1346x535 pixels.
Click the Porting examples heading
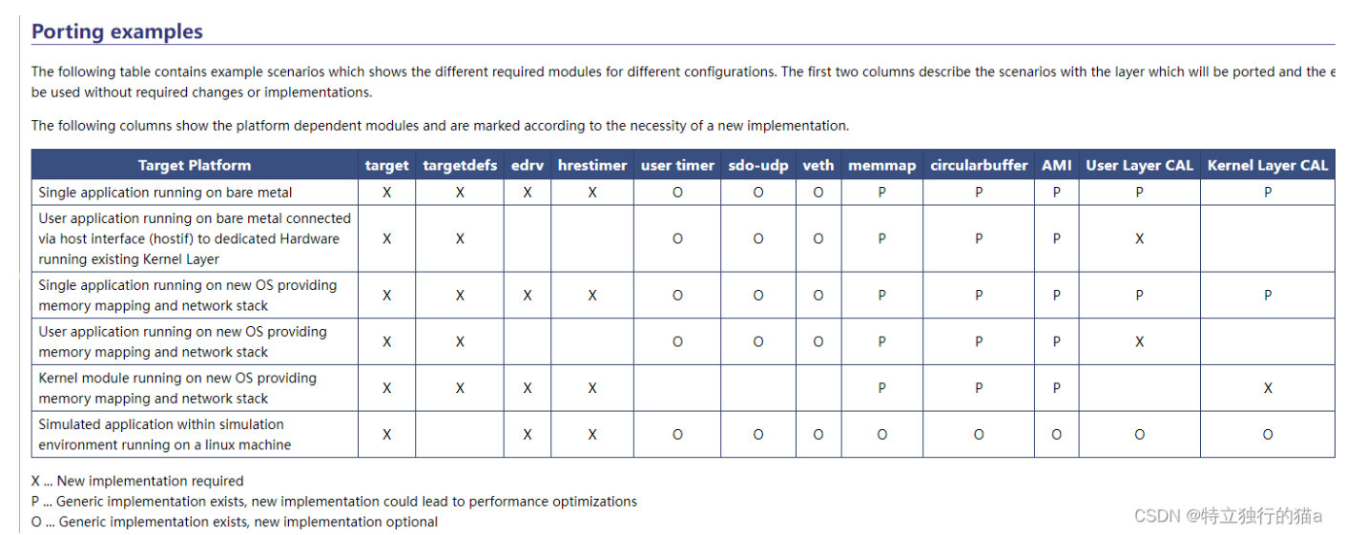[x=117, y=31]
